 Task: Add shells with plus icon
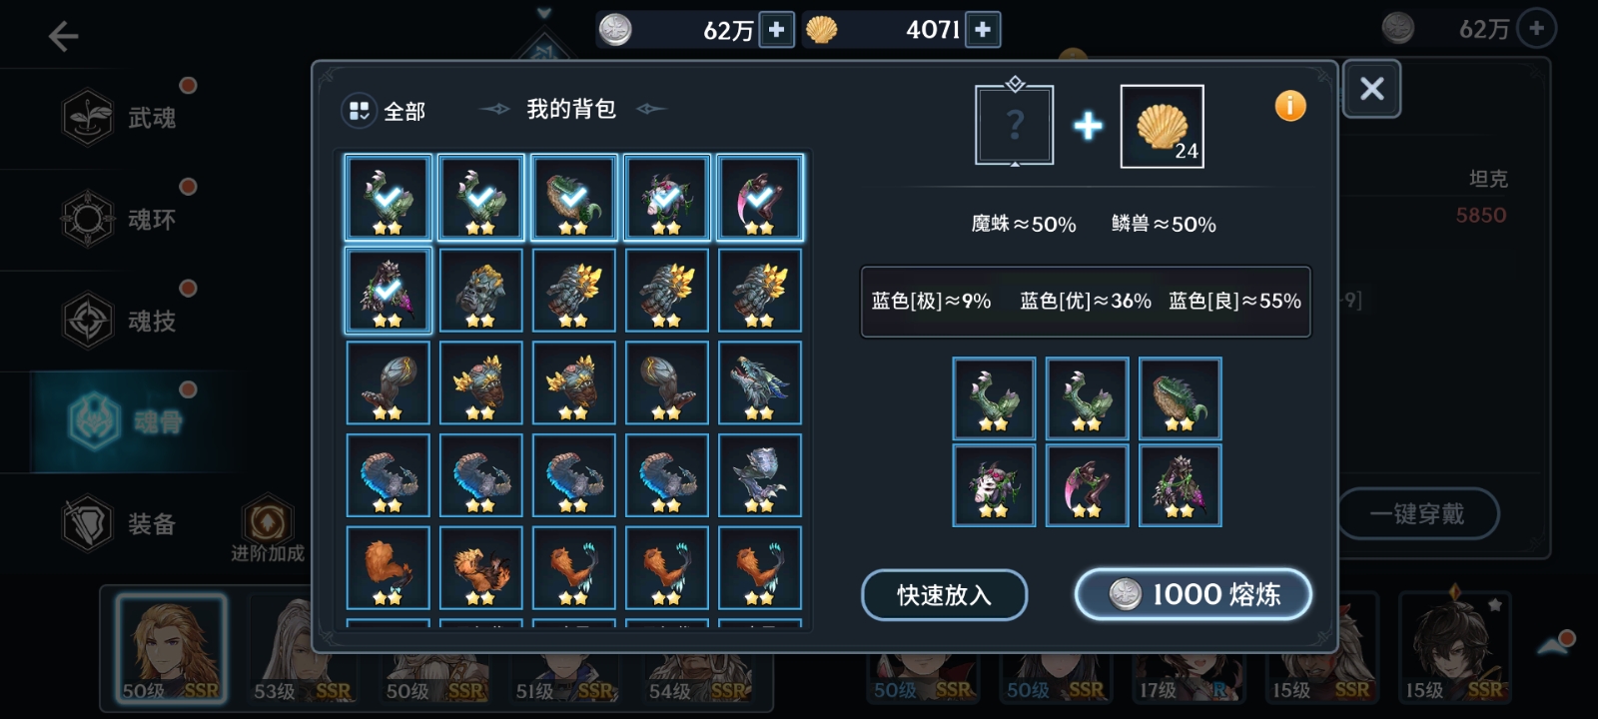click(x=983, y=30)
